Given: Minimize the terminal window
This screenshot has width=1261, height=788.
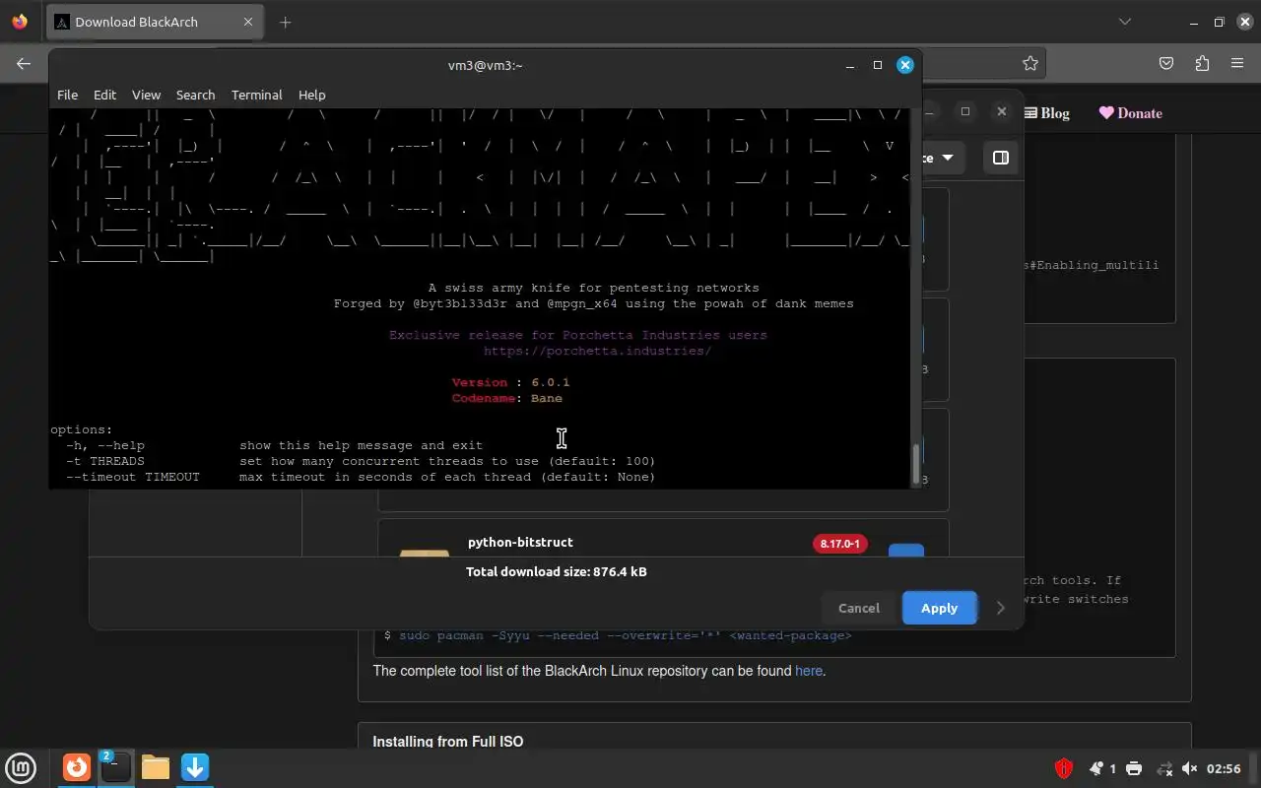Looking at the screenshot, I should pos(850,65).
